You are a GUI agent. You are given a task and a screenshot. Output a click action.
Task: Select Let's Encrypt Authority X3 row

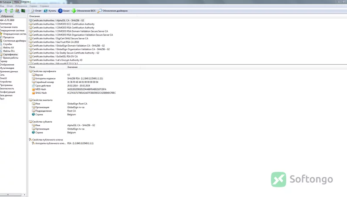(56, 60)
